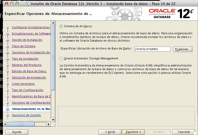Open help with the Ayuda button
The height and width of the screenshot is (135, 198).
tap(17, 132)
